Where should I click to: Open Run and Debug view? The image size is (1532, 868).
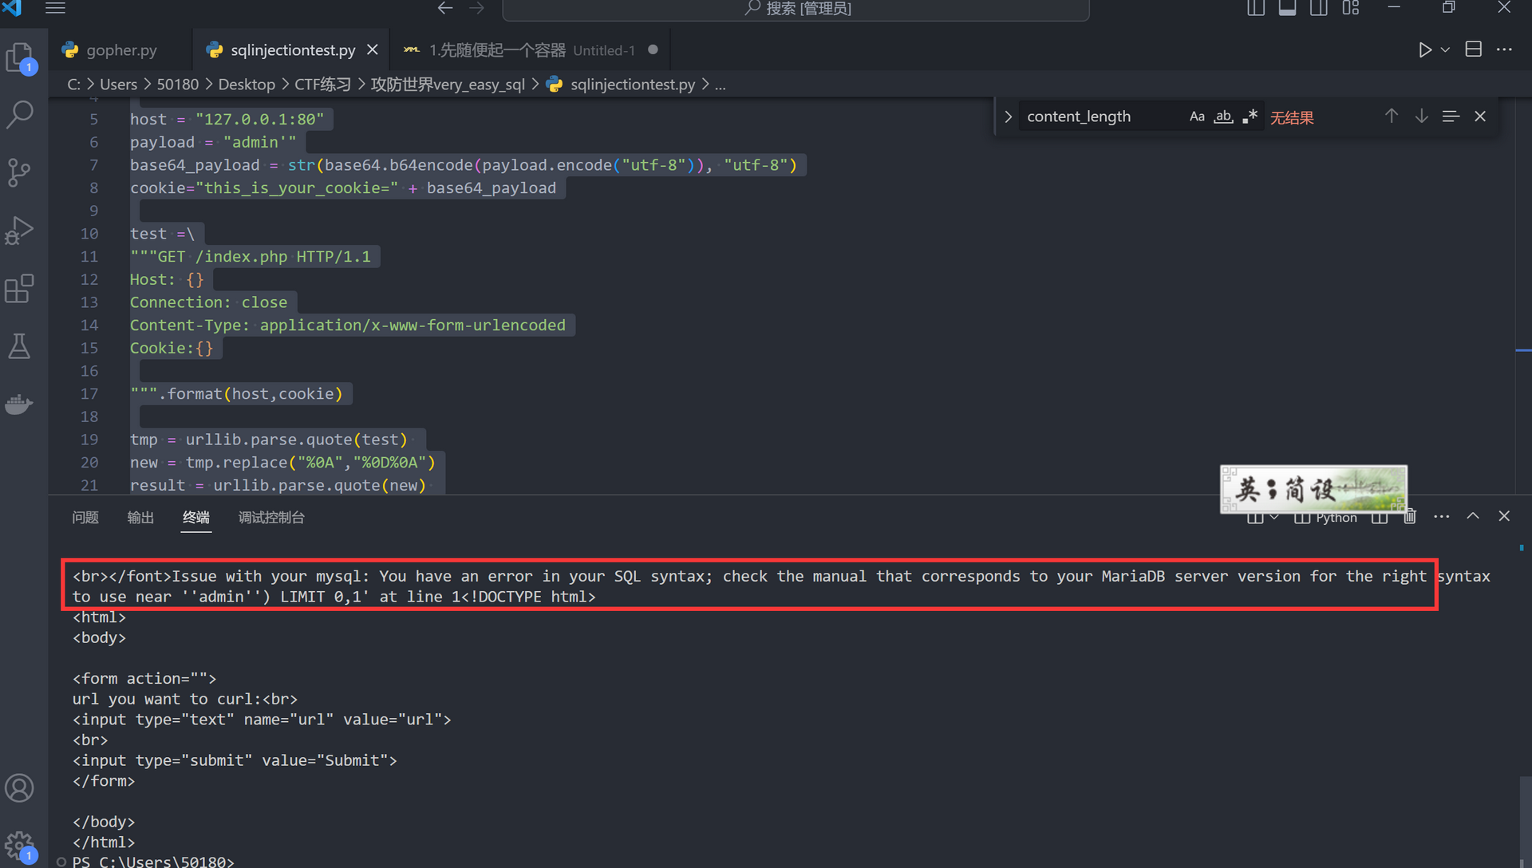(x=19, y=231)
